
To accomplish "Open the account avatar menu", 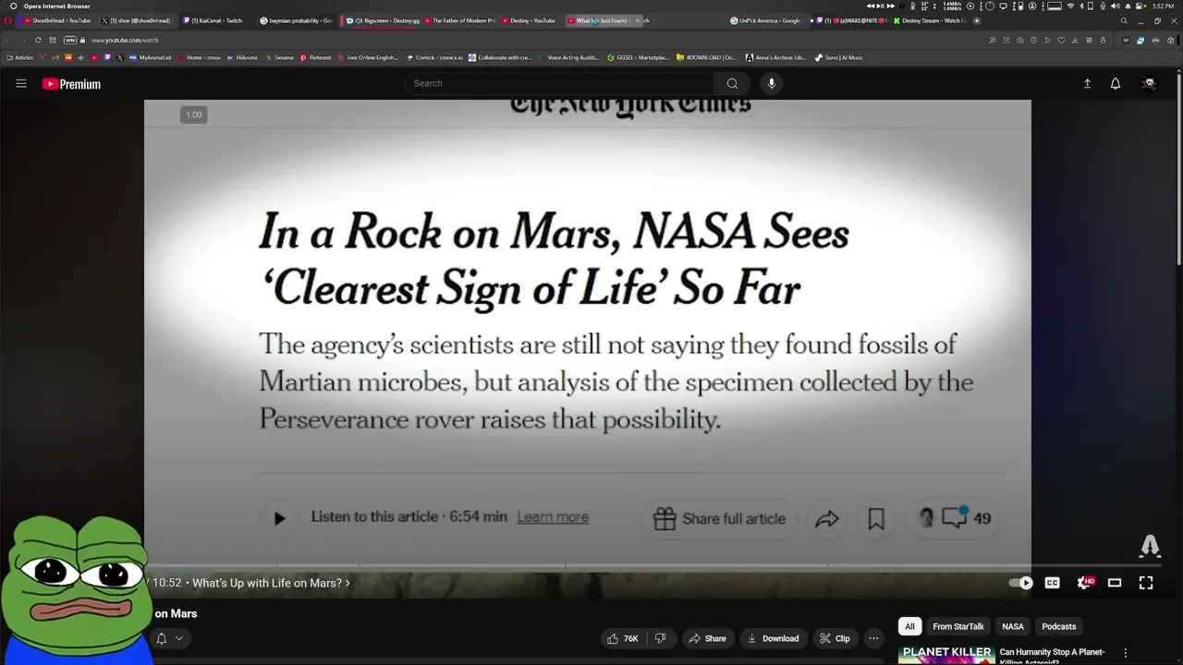I will click(1149, 83).
